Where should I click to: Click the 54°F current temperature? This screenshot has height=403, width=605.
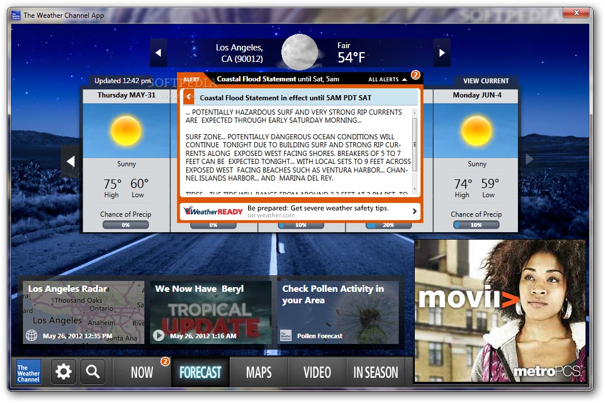coord(351,58)
